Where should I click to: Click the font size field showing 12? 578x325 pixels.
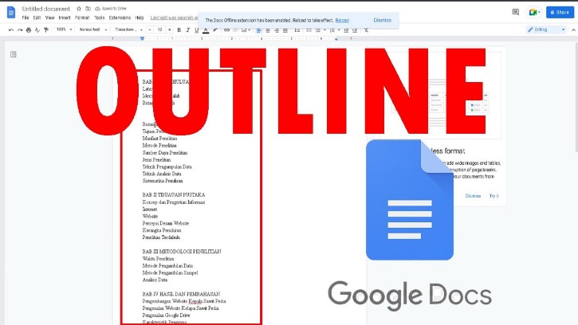159,29
